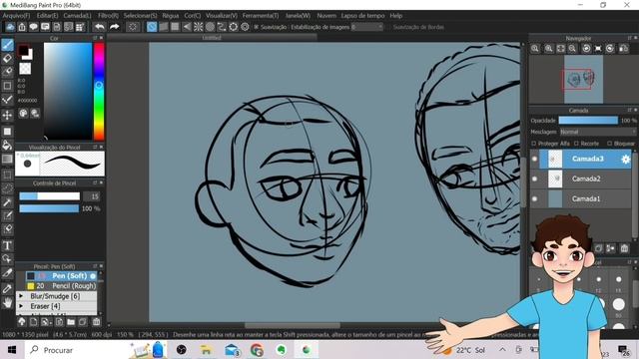The height and width of the screenshot is (359, 639).
Task: Turn snap off using the highlighted toolbar icon
Action: tap(152, 27)
